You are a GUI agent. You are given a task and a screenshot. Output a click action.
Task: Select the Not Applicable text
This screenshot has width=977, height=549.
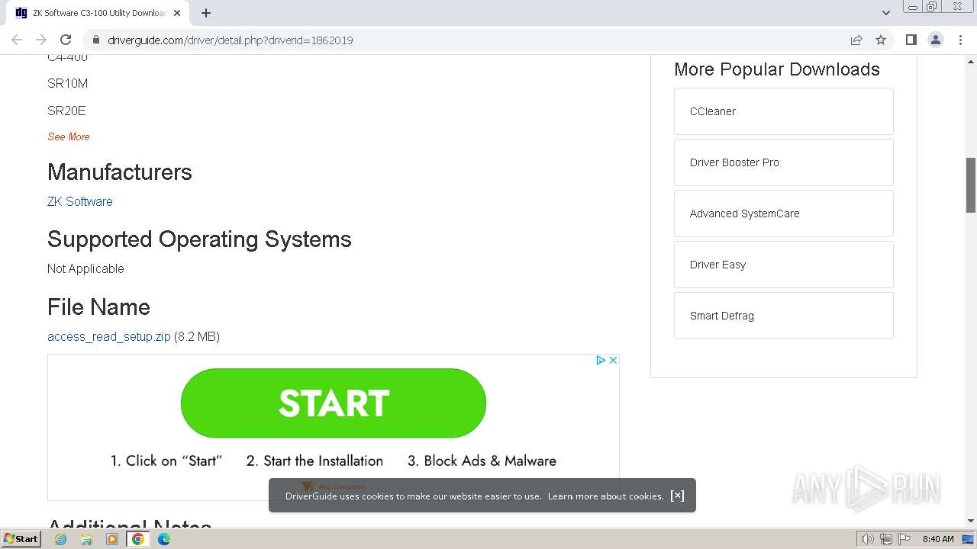[x=85, y=268]
